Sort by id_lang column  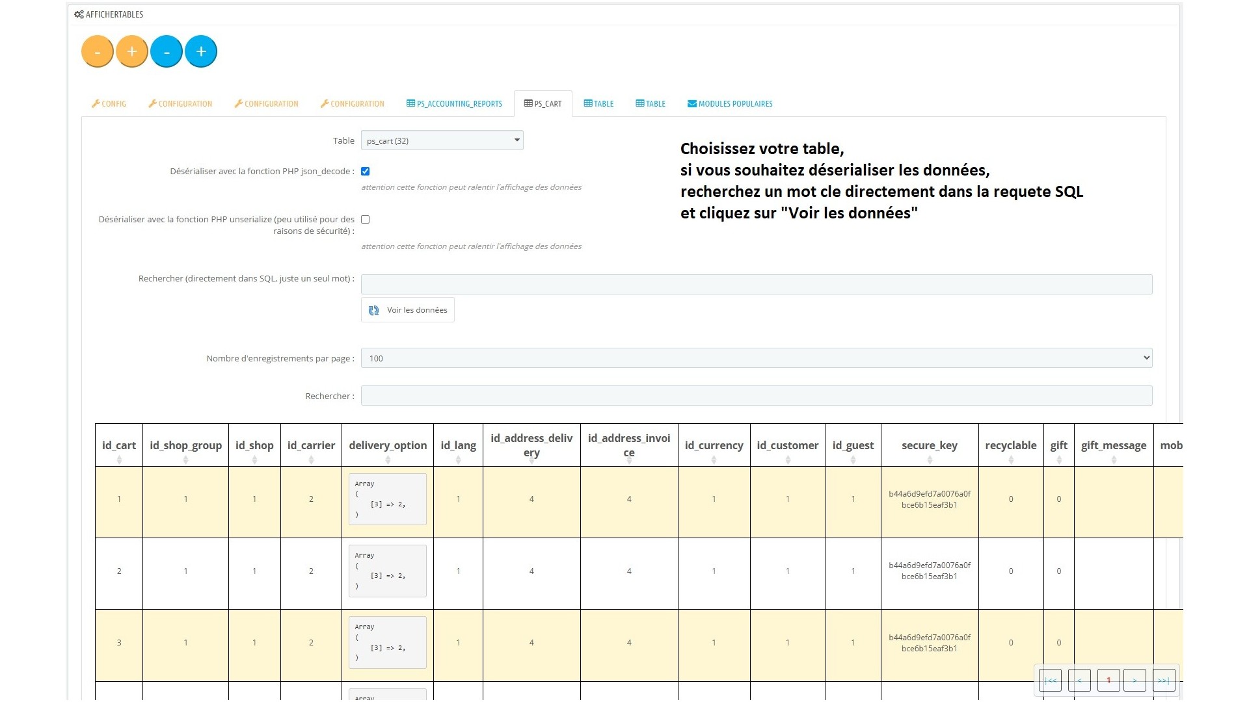tap(458, 446)
